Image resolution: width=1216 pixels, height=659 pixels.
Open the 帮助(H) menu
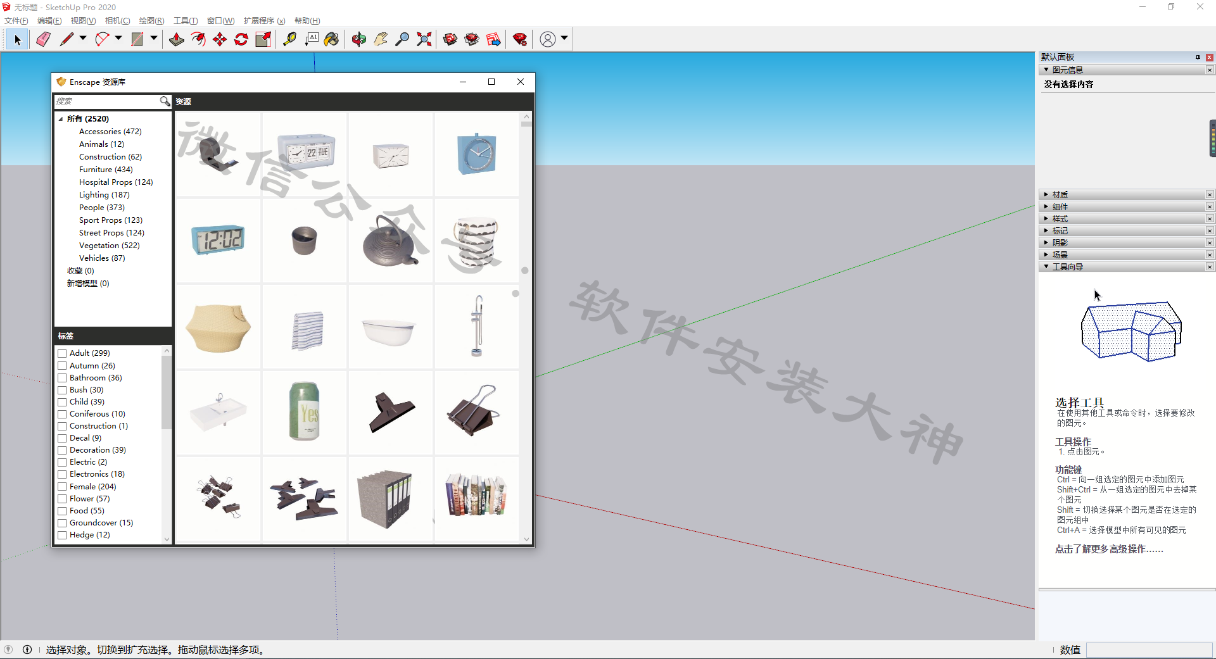pos(307,21)
